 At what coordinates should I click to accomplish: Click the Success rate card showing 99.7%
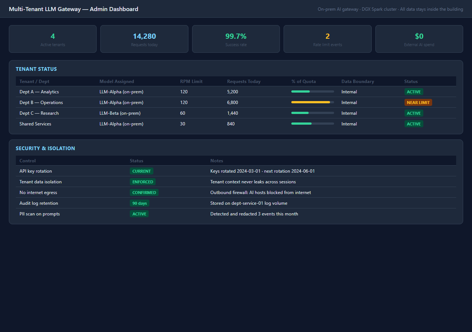tap(236, 39)
